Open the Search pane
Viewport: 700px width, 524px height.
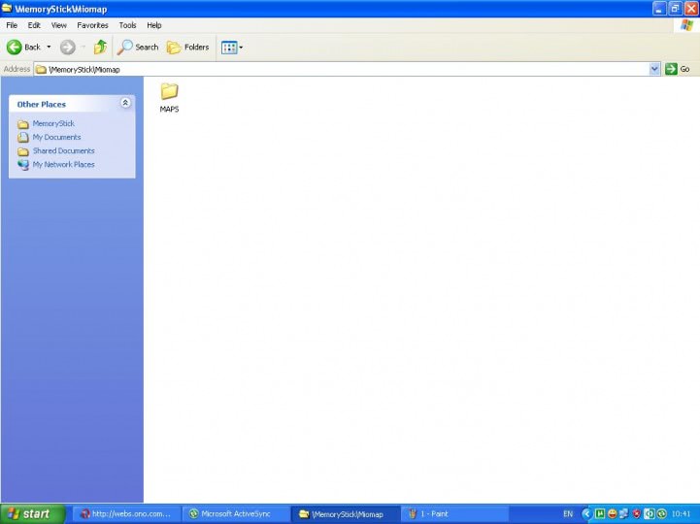coord(138,47)
